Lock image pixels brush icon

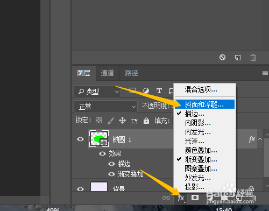click(x=111, y=121)
